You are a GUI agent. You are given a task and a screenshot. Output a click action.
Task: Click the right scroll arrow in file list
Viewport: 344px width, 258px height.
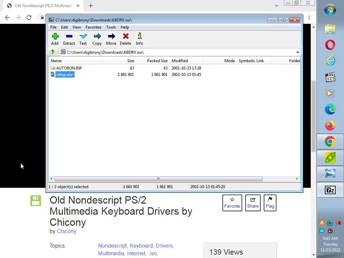coord(297,179)
